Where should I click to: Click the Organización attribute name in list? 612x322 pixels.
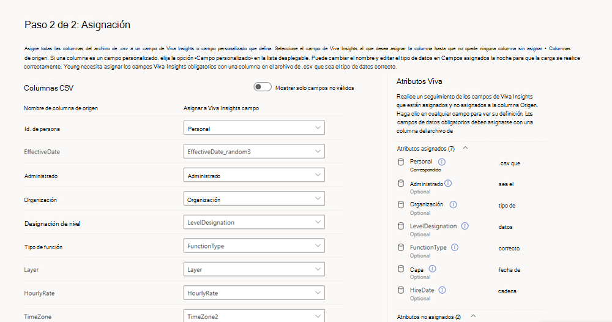[x=426, y=204]
